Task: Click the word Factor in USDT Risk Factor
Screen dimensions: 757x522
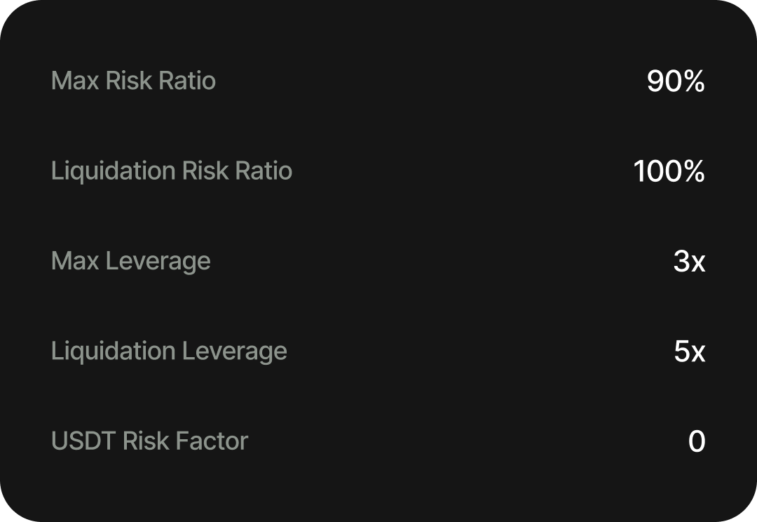Action: [212, 441]
